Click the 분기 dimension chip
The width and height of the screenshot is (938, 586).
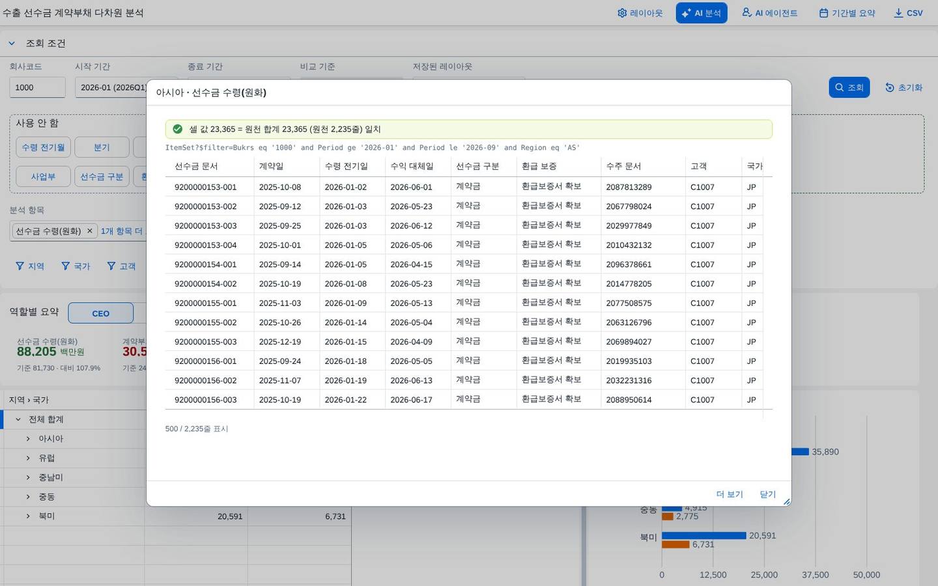click(x=102, y=147)
